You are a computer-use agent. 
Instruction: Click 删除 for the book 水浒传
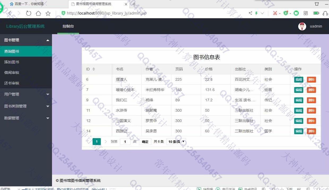point(311,111)
